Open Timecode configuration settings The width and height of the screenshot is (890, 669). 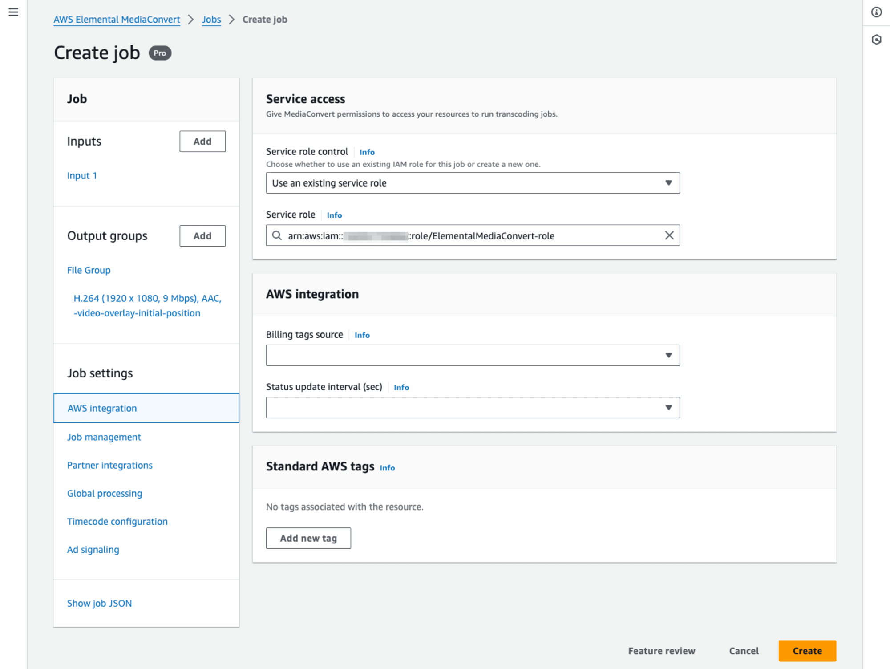click(117, 521)
